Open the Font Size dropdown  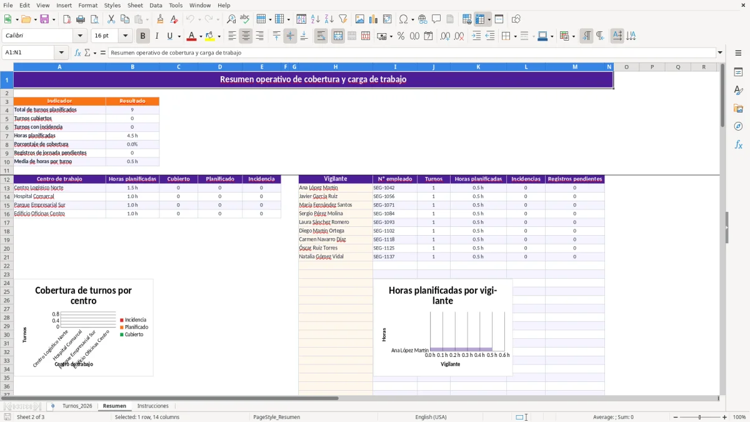(126, 36)
